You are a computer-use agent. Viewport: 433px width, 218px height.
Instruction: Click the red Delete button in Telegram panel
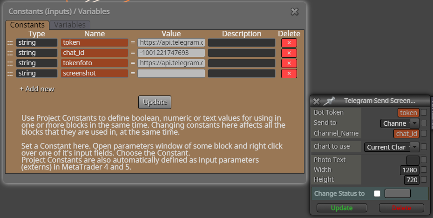point(401,208)
